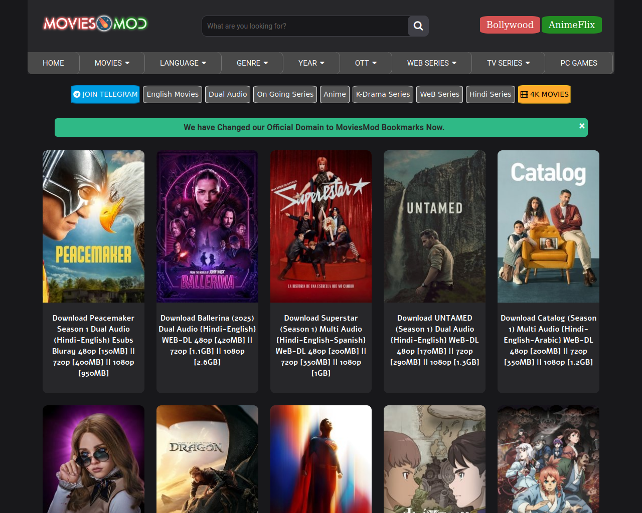Open the Peacemaker poster thumbnail
642x513 pixels.
(x=93, y=226)
